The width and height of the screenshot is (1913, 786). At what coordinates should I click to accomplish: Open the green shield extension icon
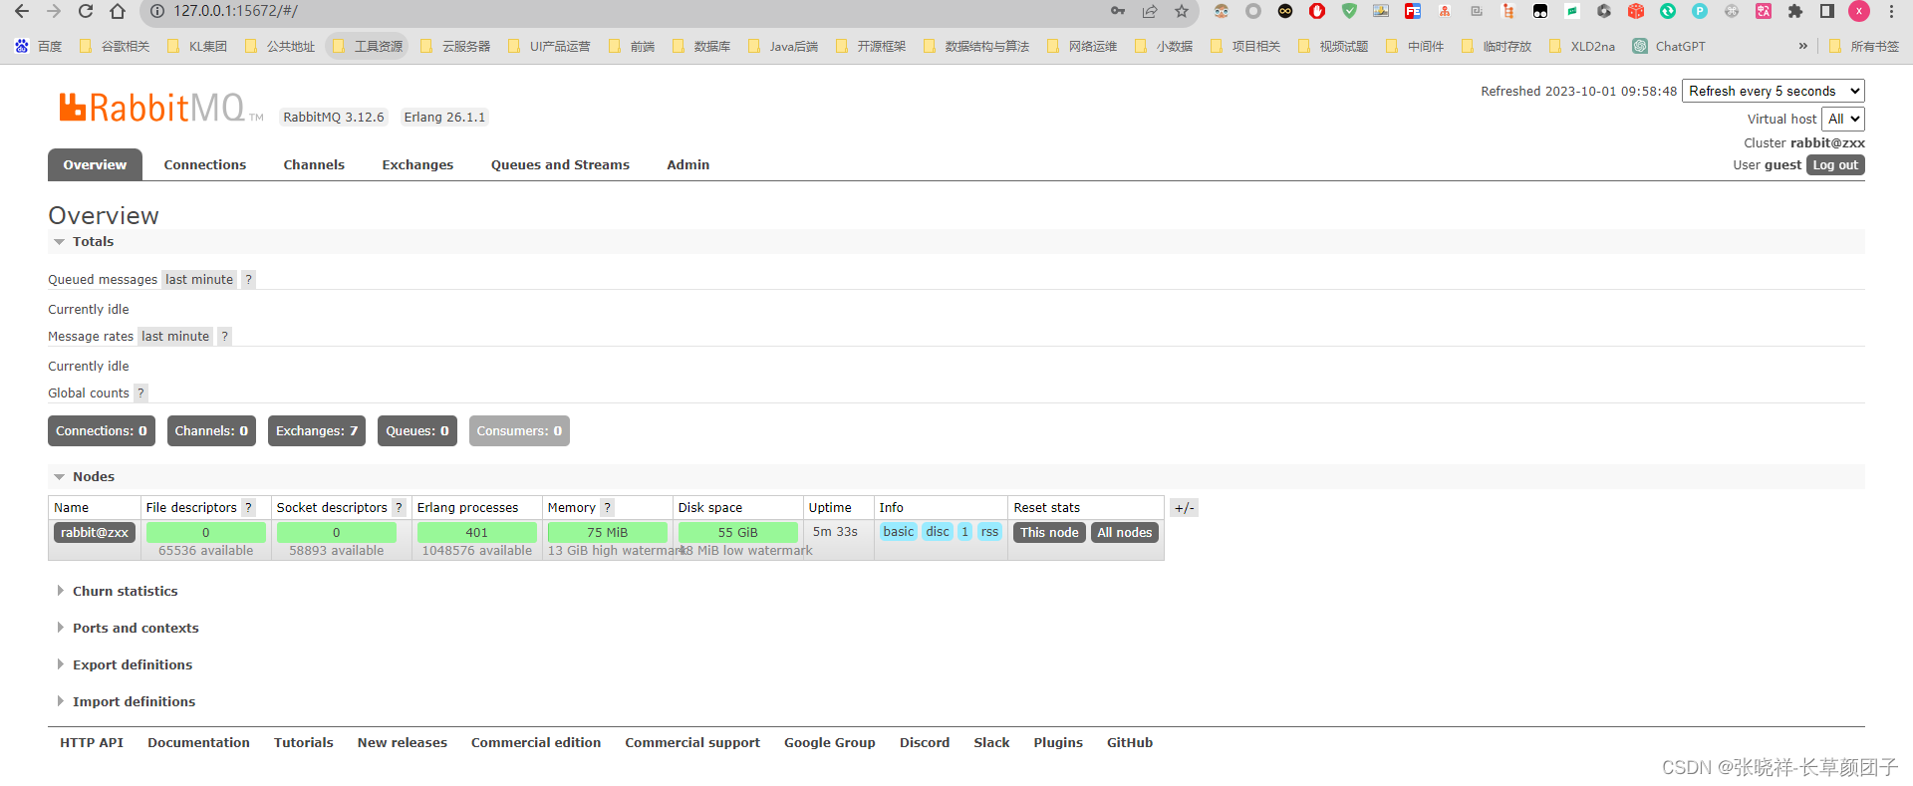click(1349, 12)
